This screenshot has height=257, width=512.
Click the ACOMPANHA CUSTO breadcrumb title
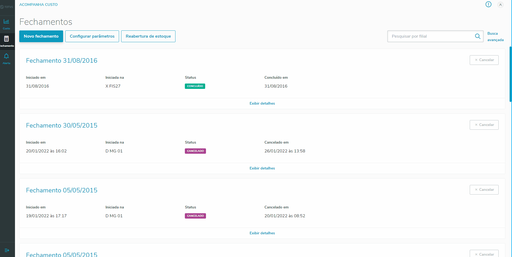(x=39, y=5)
